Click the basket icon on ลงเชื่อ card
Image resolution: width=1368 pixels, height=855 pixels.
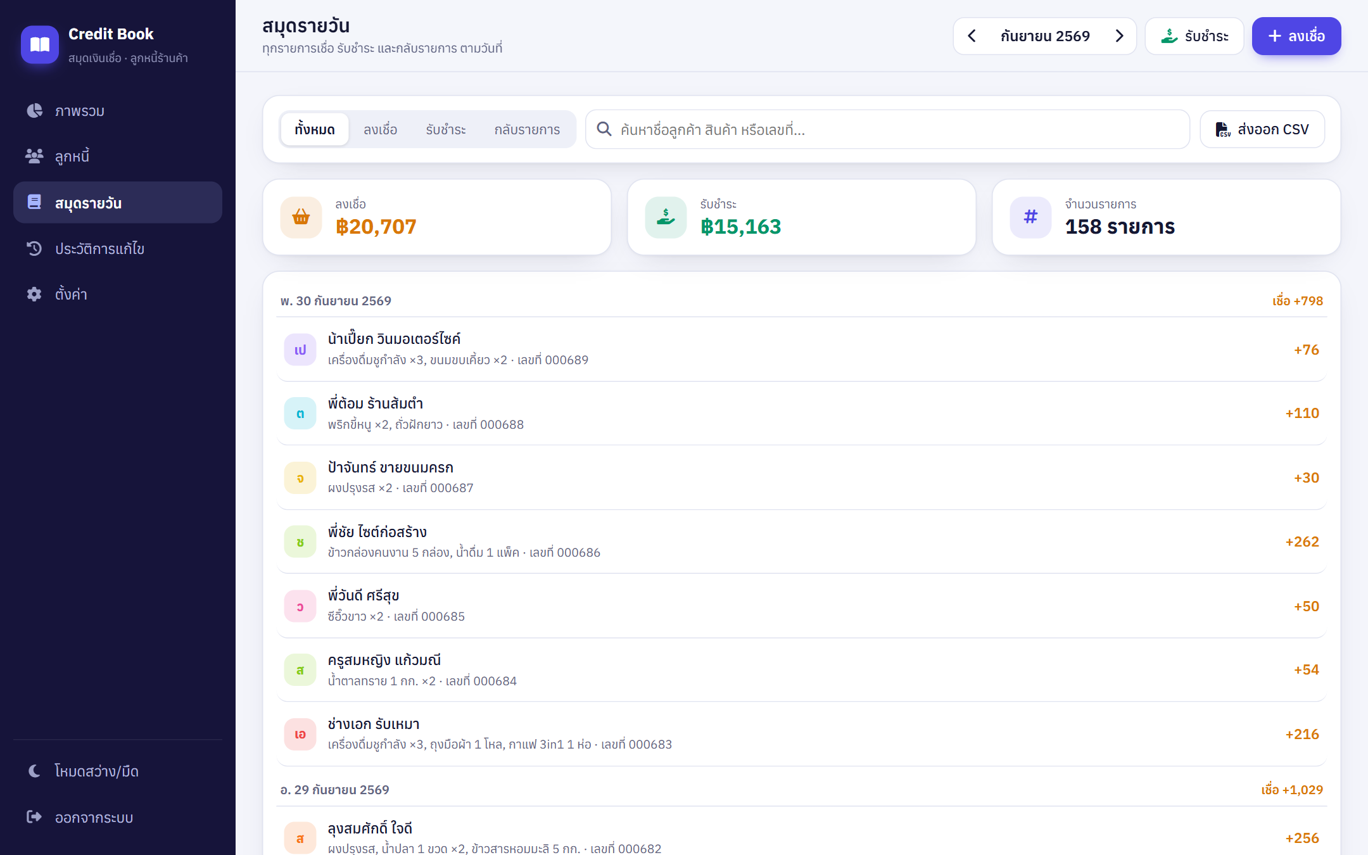point(301,217)
